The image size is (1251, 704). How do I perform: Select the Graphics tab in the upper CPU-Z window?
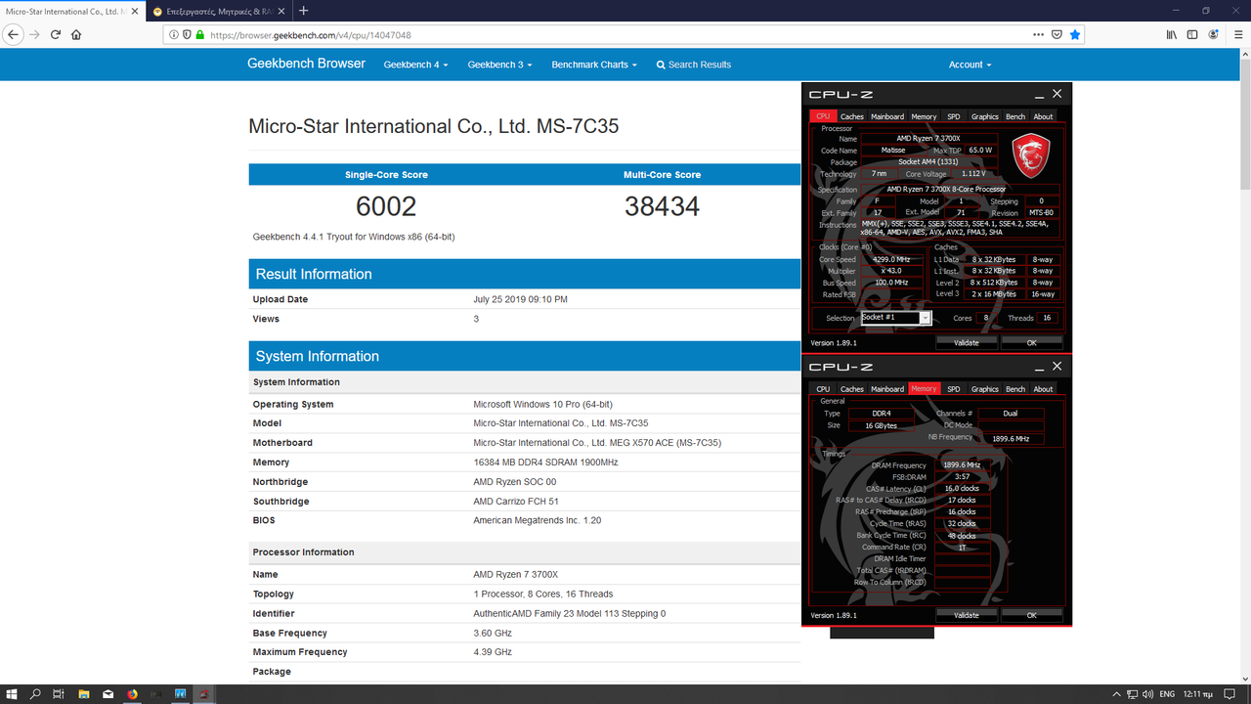[985, 116]
